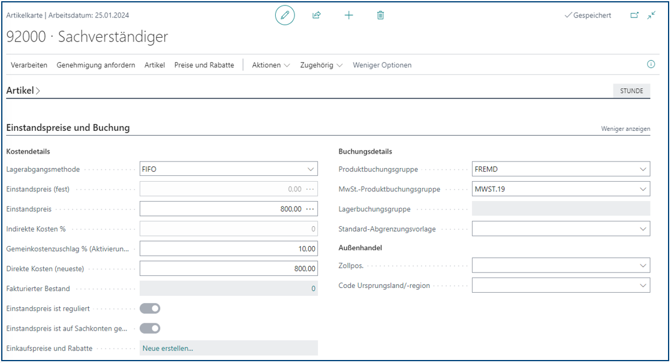Click Indirekte Kosten % field

229,229
